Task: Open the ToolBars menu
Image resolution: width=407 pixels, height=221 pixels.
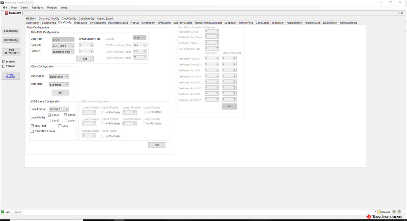Action: pos(37,8)
